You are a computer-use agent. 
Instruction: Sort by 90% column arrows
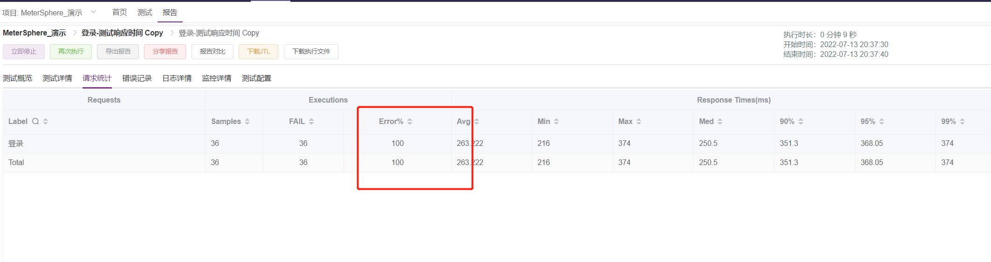coord(800,121)
